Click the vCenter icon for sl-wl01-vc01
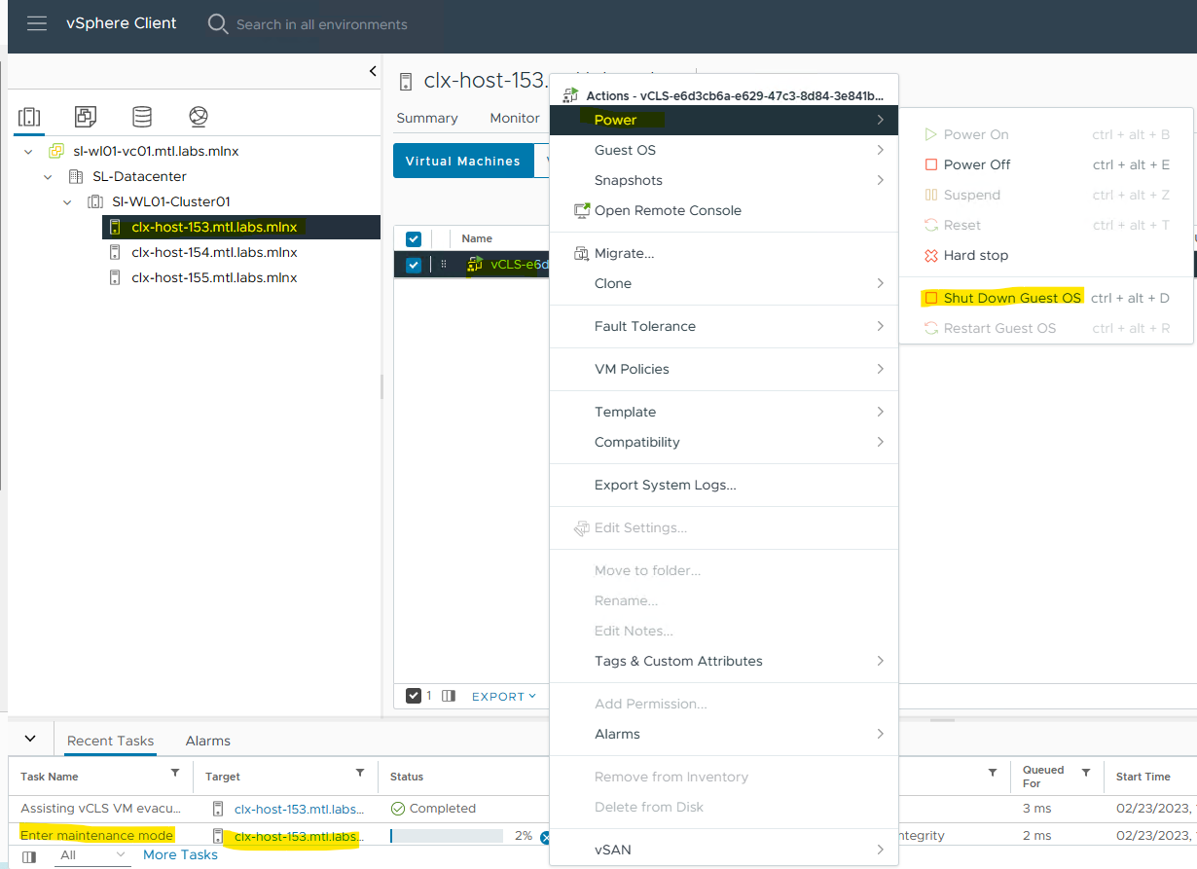1197x869 pixels. 56,152
